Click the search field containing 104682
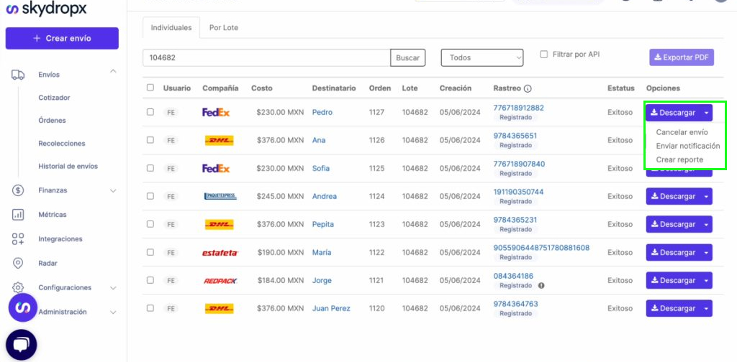737x362 pixels. pos(266,57)
